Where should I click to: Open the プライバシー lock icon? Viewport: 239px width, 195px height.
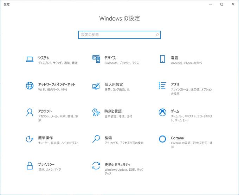30,166
